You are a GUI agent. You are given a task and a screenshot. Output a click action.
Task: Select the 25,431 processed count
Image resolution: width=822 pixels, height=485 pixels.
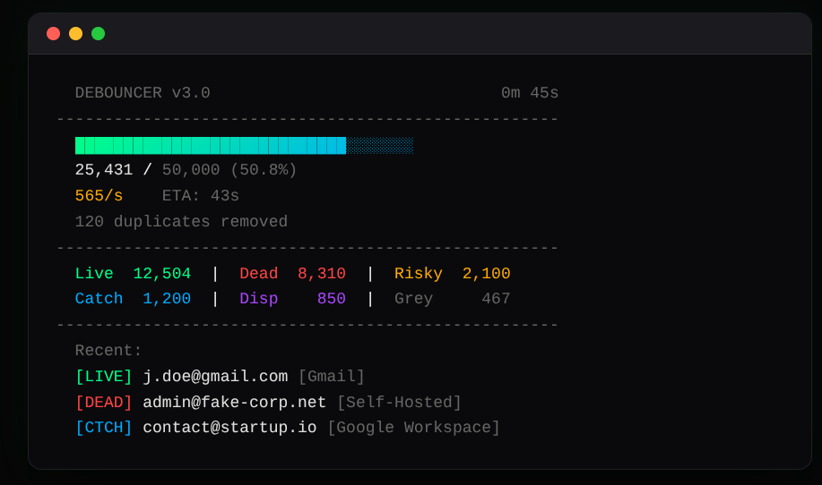pyautogui.click(x=104, y=169)
